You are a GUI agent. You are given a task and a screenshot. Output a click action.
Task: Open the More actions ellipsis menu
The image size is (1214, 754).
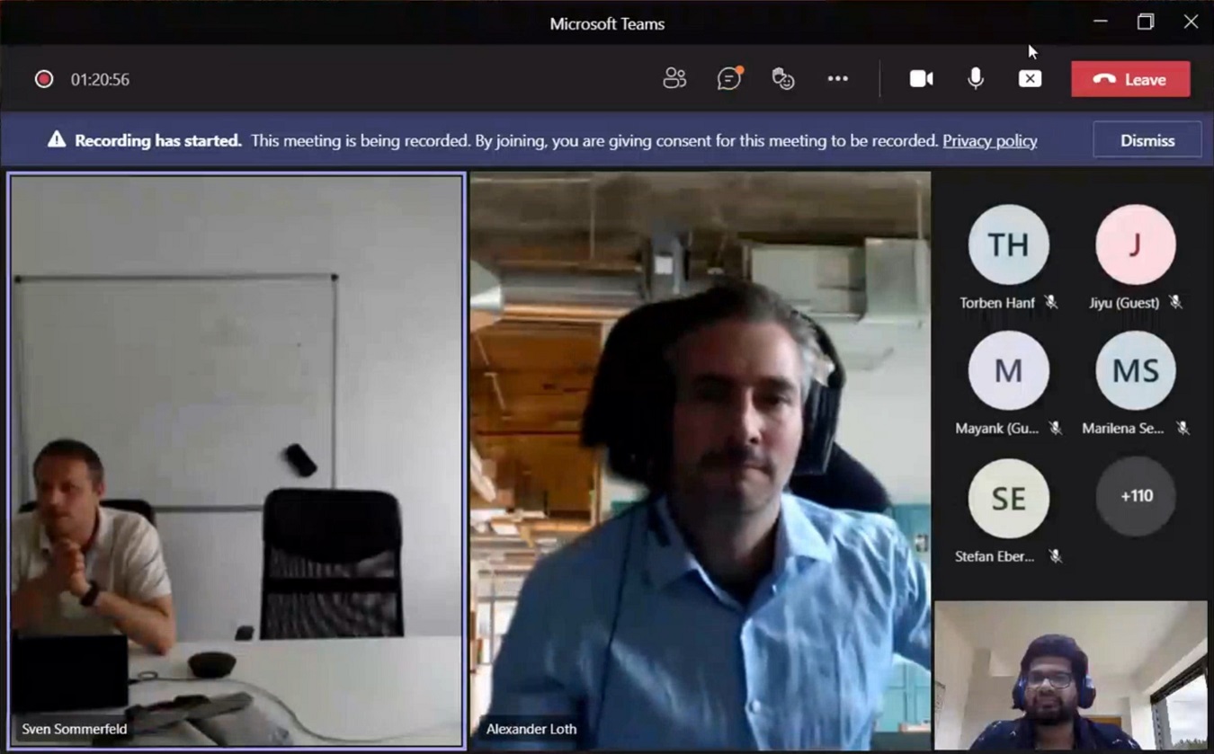click(x=837, y=79)
